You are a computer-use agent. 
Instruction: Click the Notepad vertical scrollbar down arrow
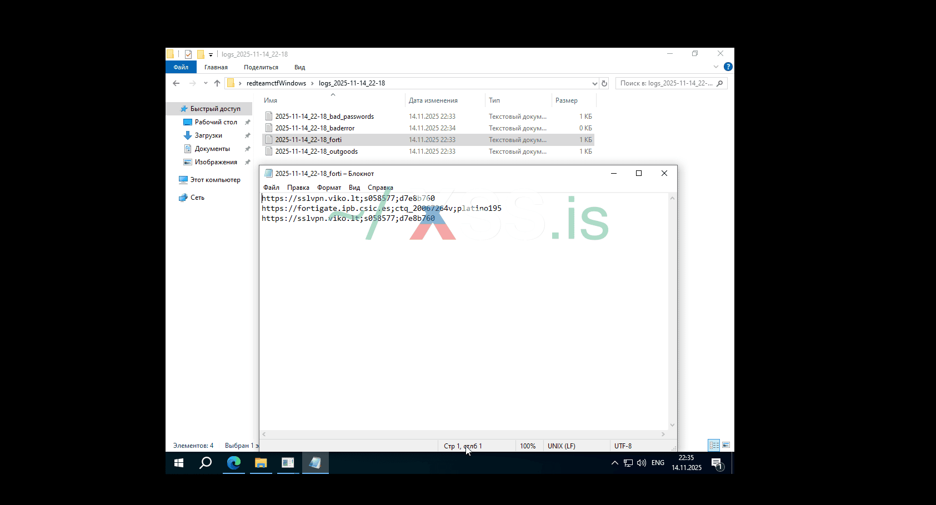point(673,425)
